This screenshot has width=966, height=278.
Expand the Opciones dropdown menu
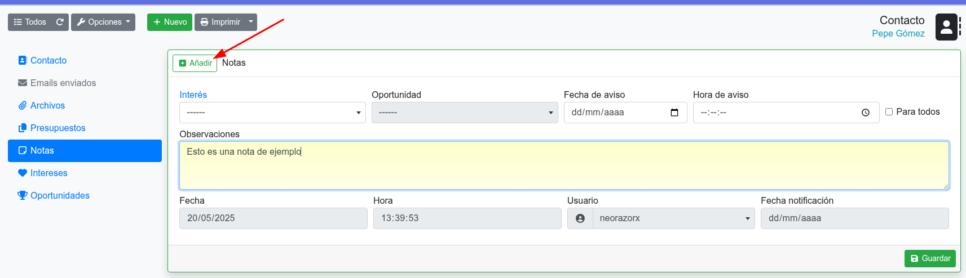(103, 22)
